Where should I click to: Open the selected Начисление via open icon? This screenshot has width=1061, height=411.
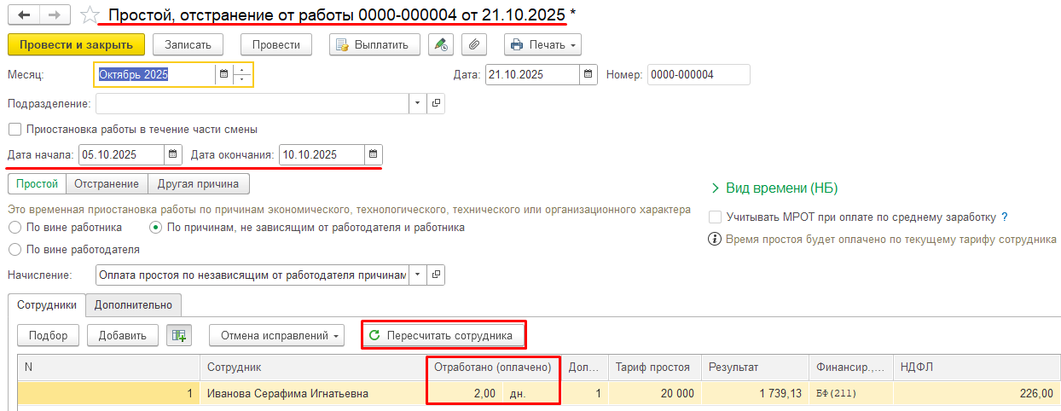(x=436, y=275)
